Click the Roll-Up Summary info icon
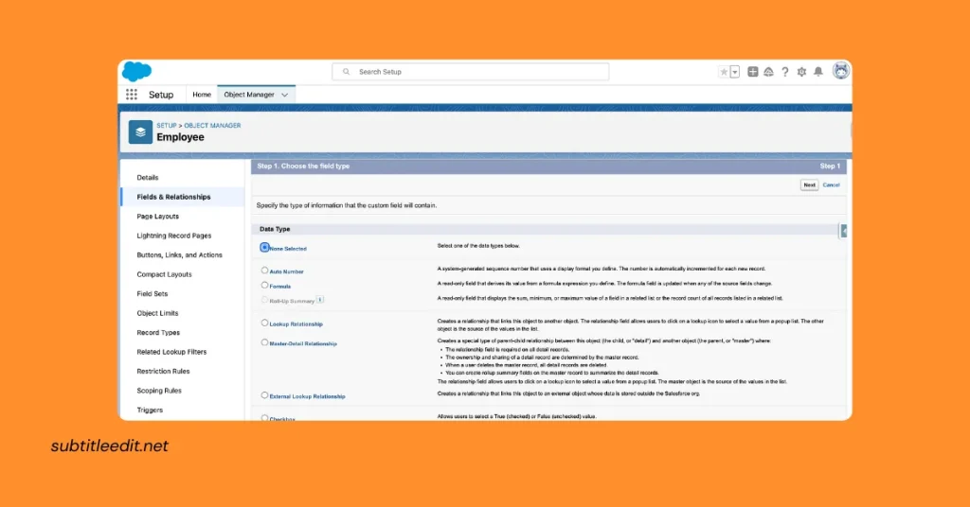Screen dimensions: 970x507 click(320, 300)
